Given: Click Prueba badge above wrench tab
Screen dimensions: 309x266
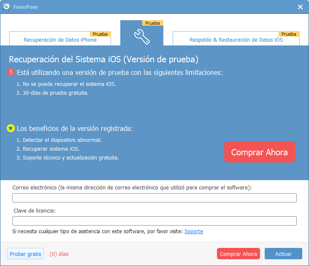Looking at the screenshot, I should click(x=152, y=23).
